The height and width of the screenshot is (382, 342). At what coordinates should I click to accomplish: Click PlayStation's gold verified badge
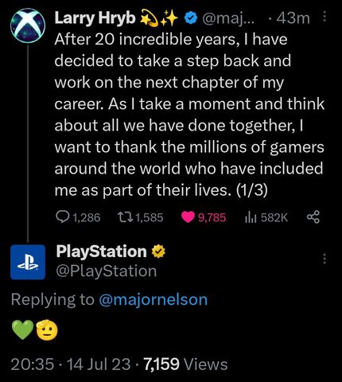158,251
